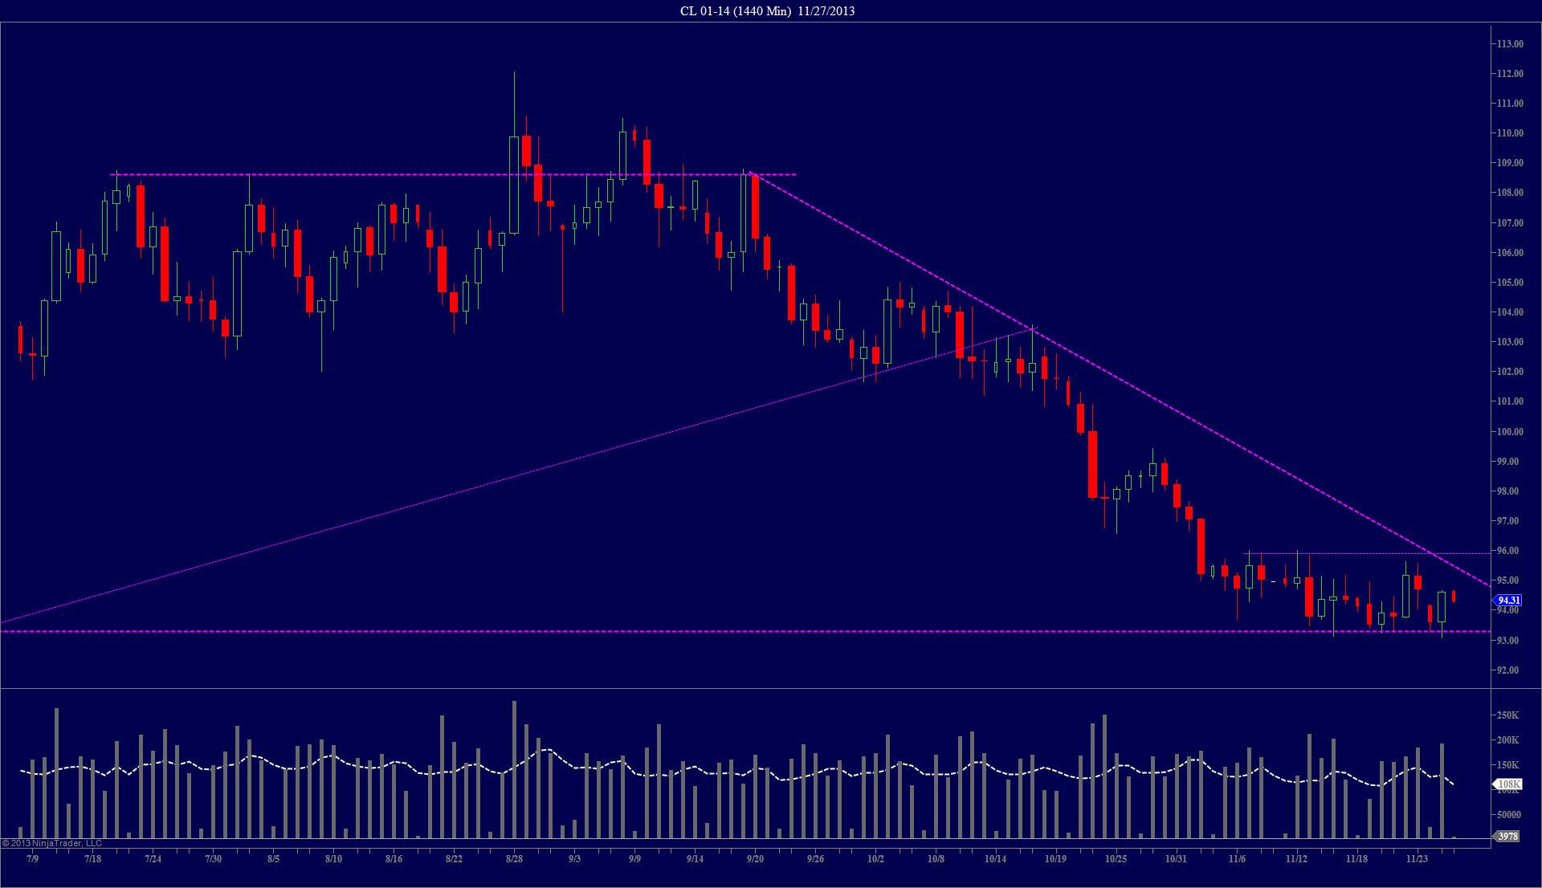Click the 108K volume average marker
This screenshot has height=888, width=1542.
1507,784
